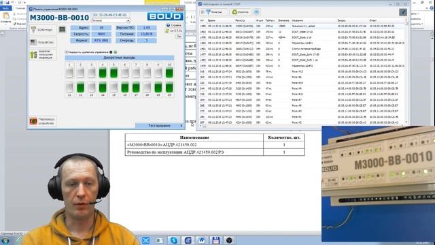Click the pause icon button in COM monitor toolbar
This screenshot has height=245, width=435.
(257, 12)
